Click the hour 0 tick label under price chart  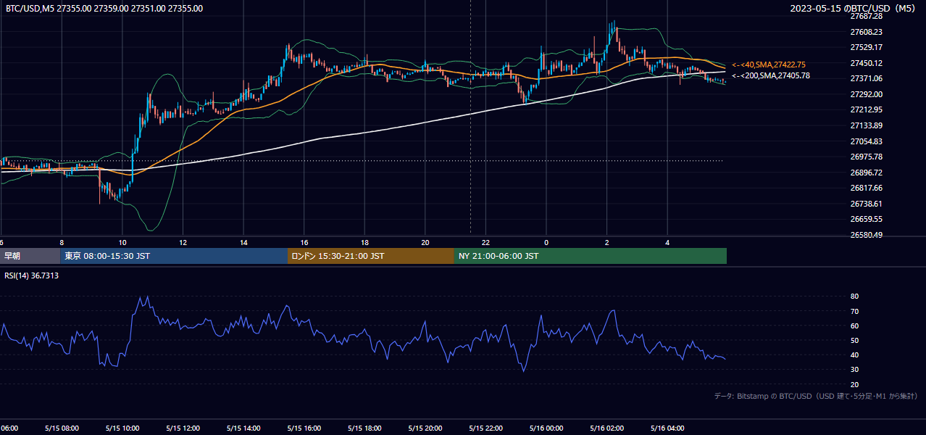coord(546,242)
